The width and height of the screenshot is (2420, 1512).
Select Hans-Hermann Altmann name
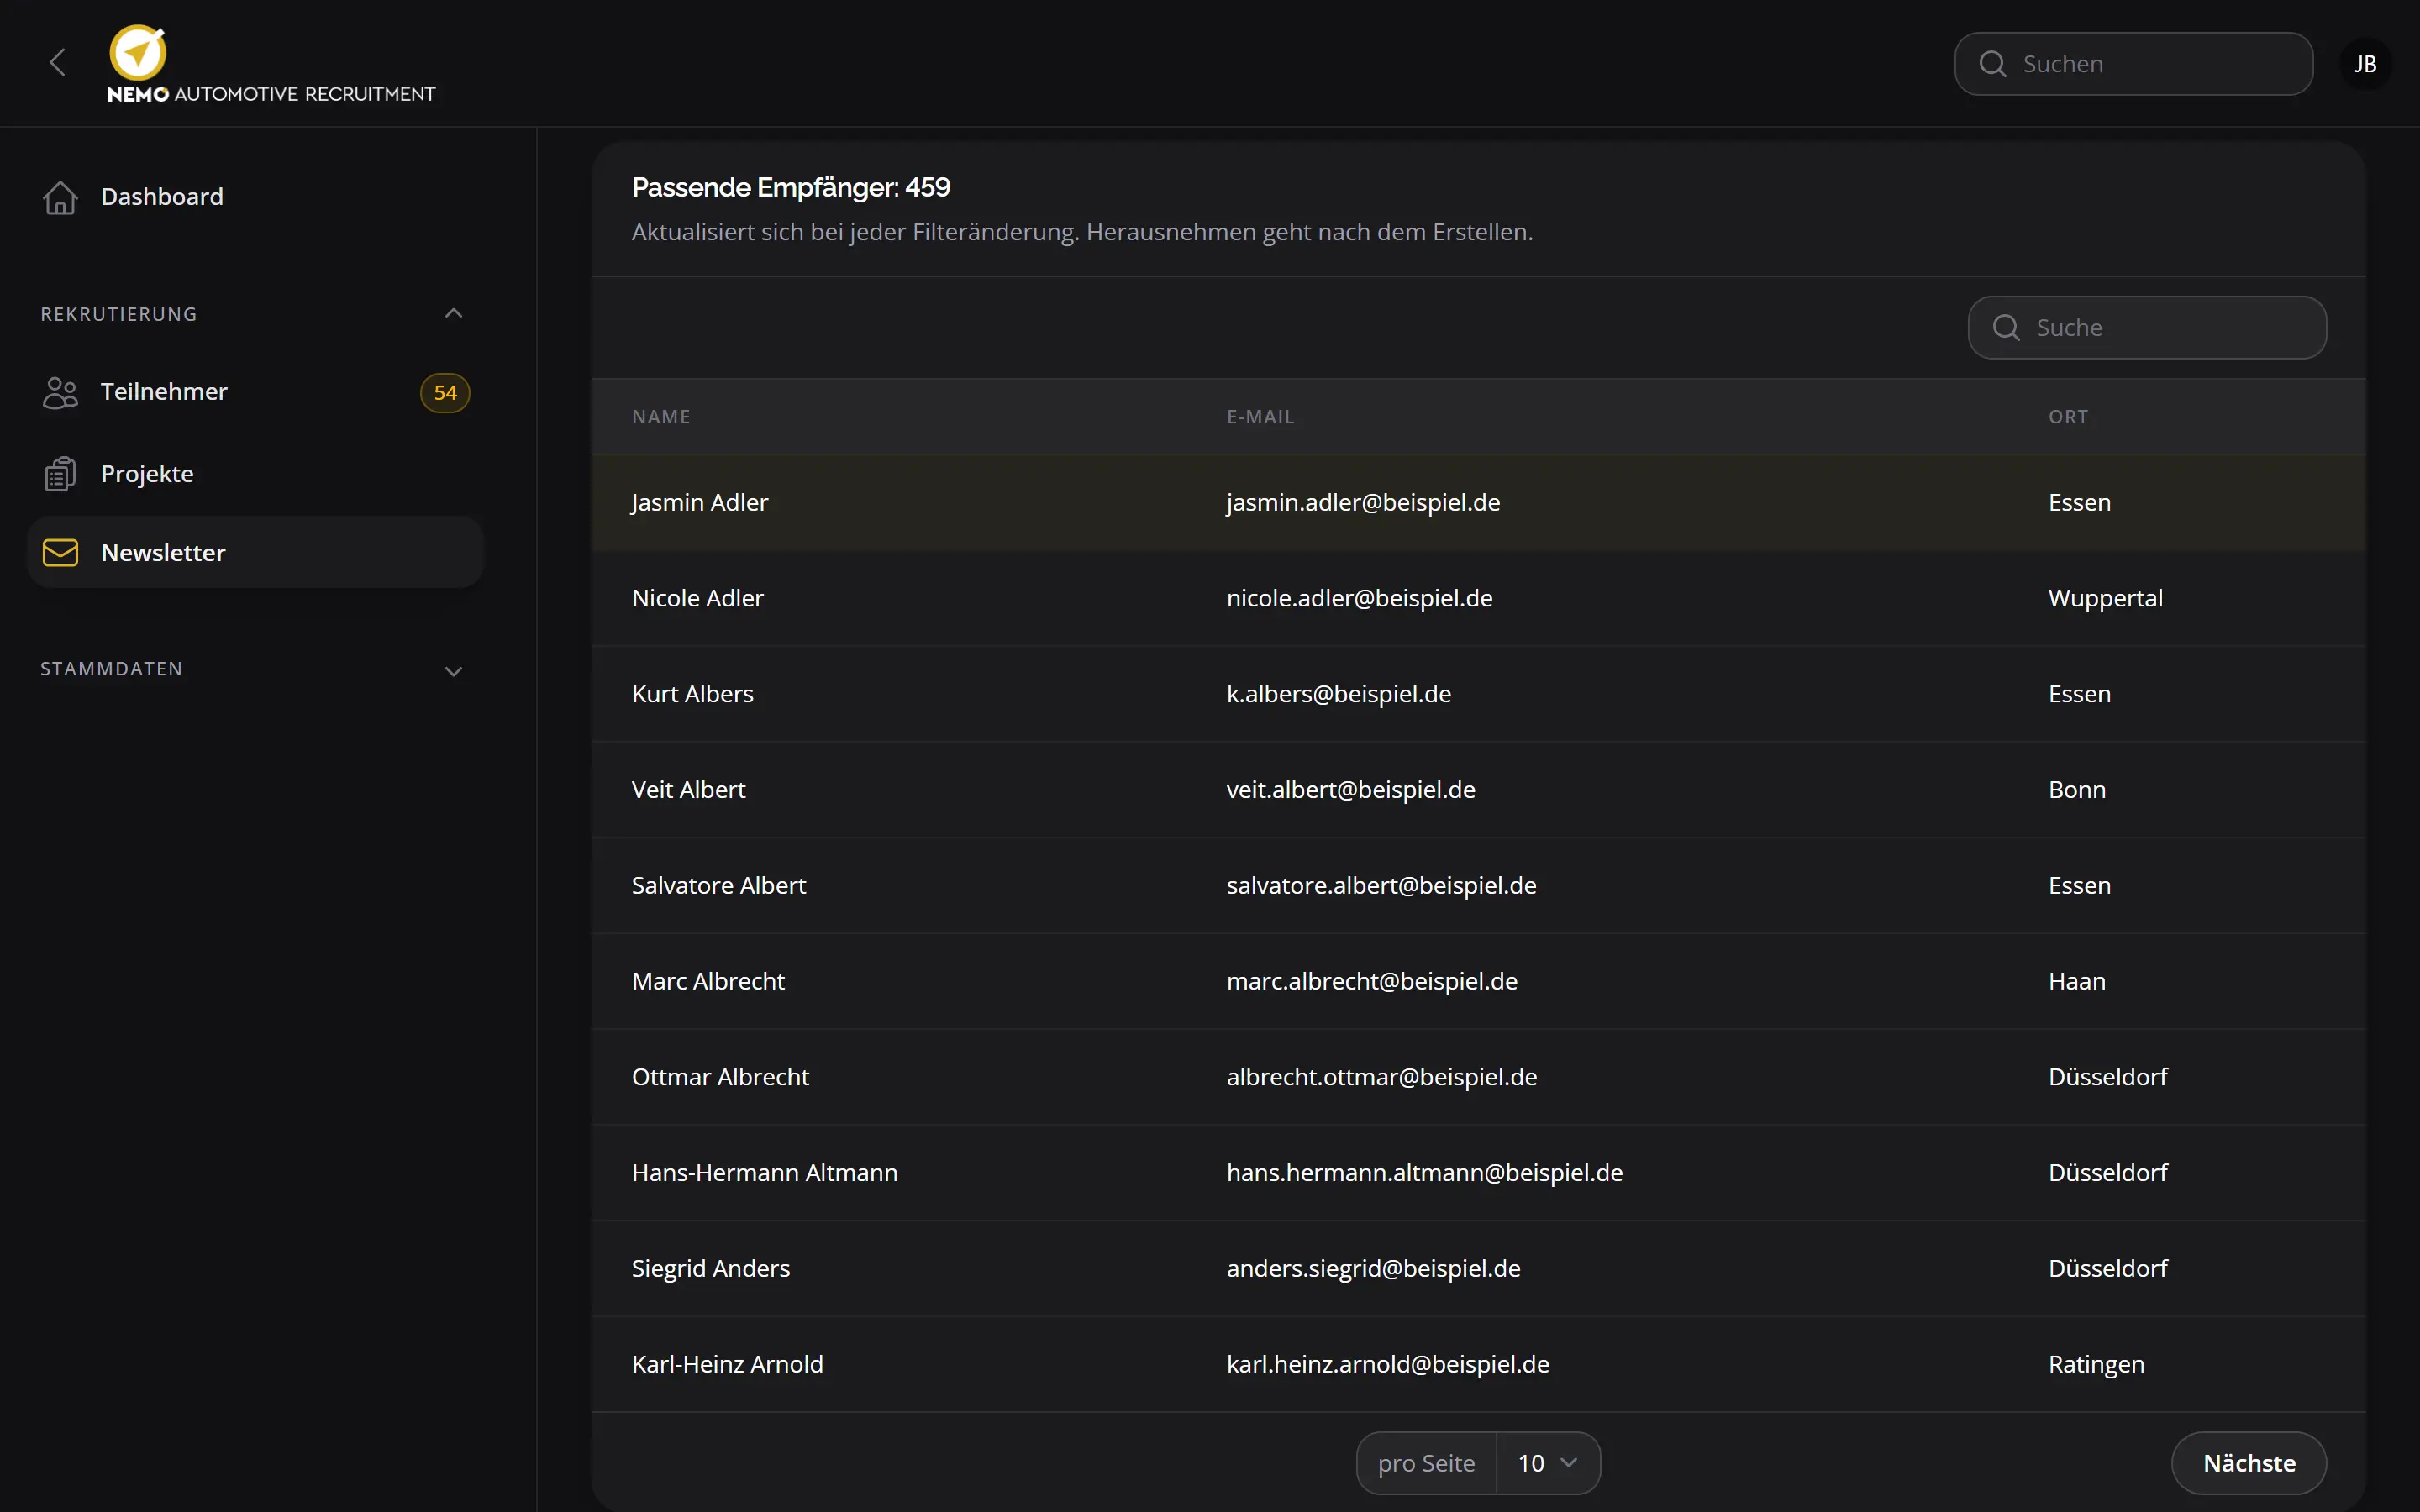tap(764, 1173)
